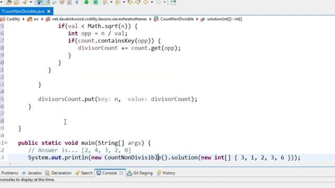335x188 pixels.
Task: Click the Git Staging tab icon
Action: point(129,173)
